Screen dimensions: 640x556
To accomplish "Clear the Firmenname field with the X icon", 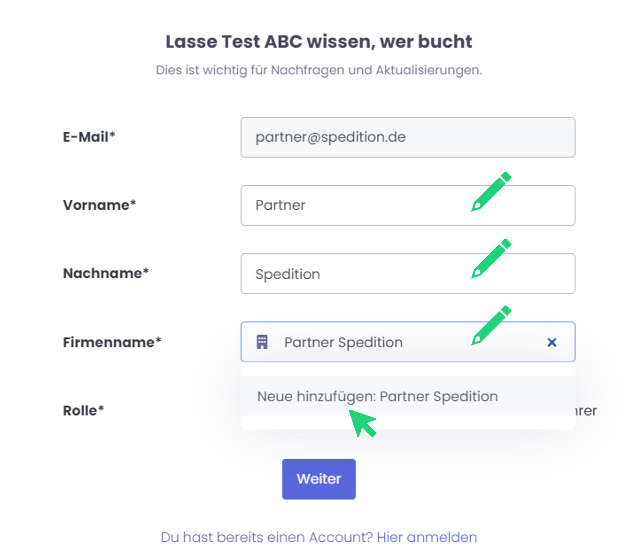I will (552, 342).
